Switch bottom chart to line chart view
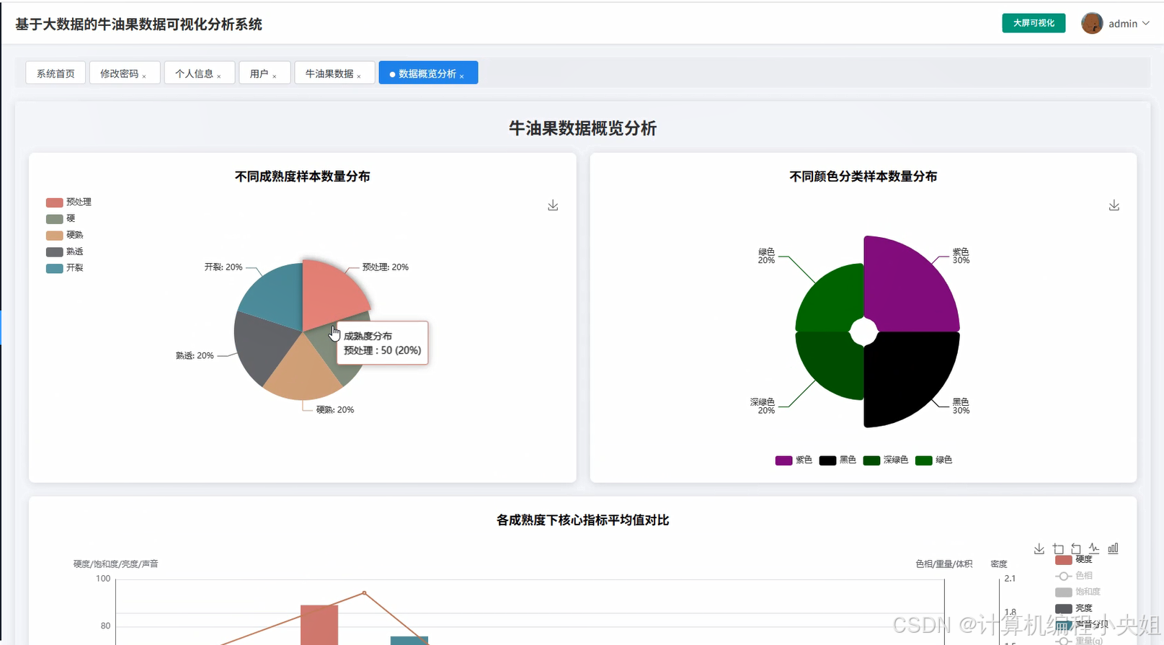Image resolution: width=1164 pixels, height=645 pixels. click(1094, 549)
